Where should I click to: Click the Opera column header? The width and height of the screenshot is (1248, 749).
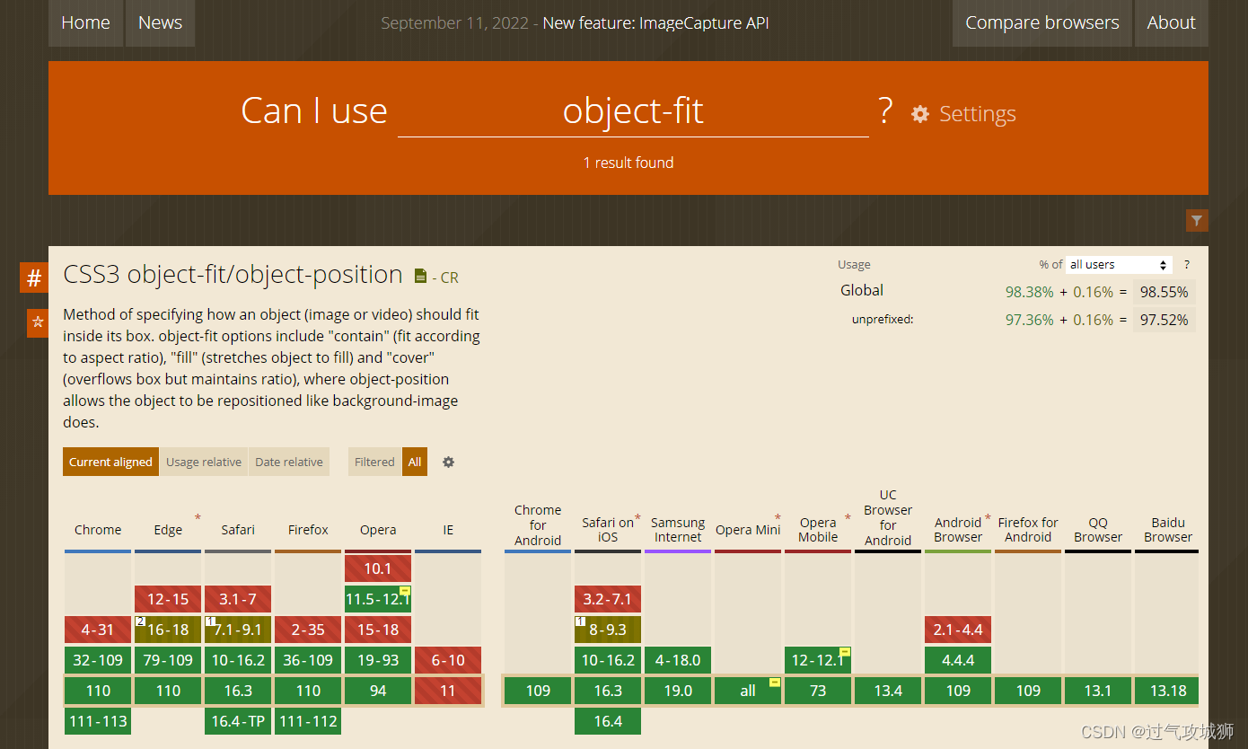[x=378, y=530]
